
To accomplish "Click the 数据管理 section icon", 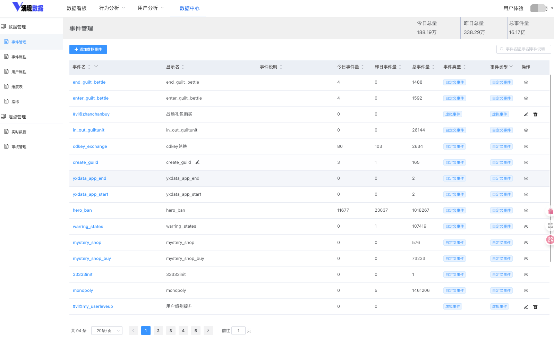I will [x=3, y=26].
